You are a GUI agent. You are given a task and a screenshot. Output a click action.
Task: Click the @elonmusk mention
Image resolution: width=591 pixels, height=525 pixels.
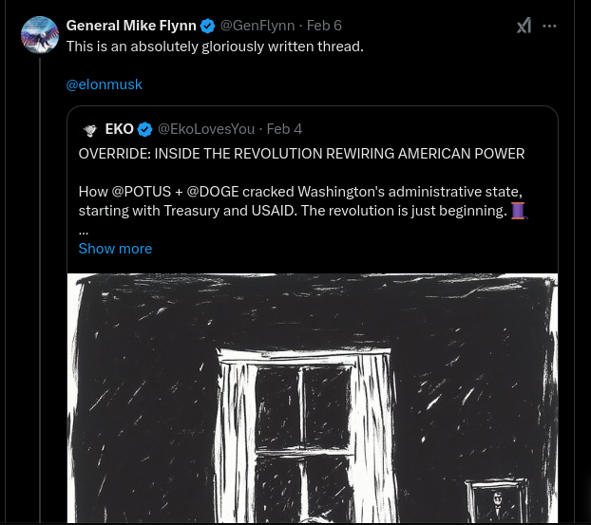(105, 84)
